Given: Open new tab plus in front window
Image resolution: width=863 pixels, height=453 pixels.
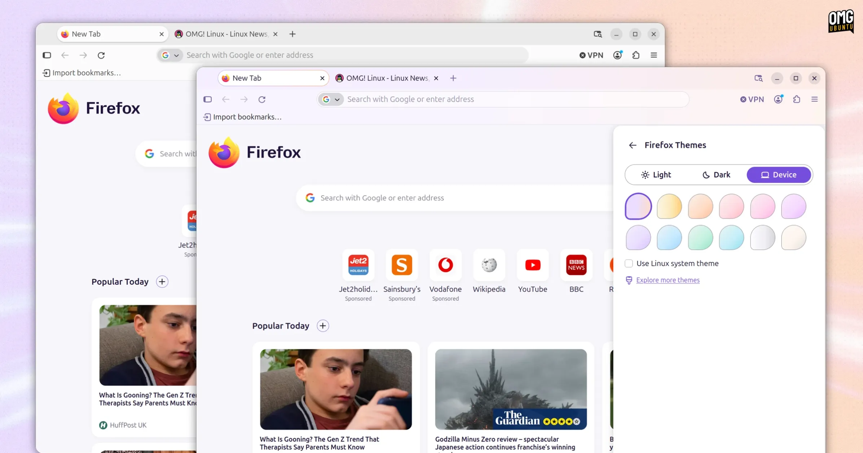Looking at the screenshot, I should 453,78.
